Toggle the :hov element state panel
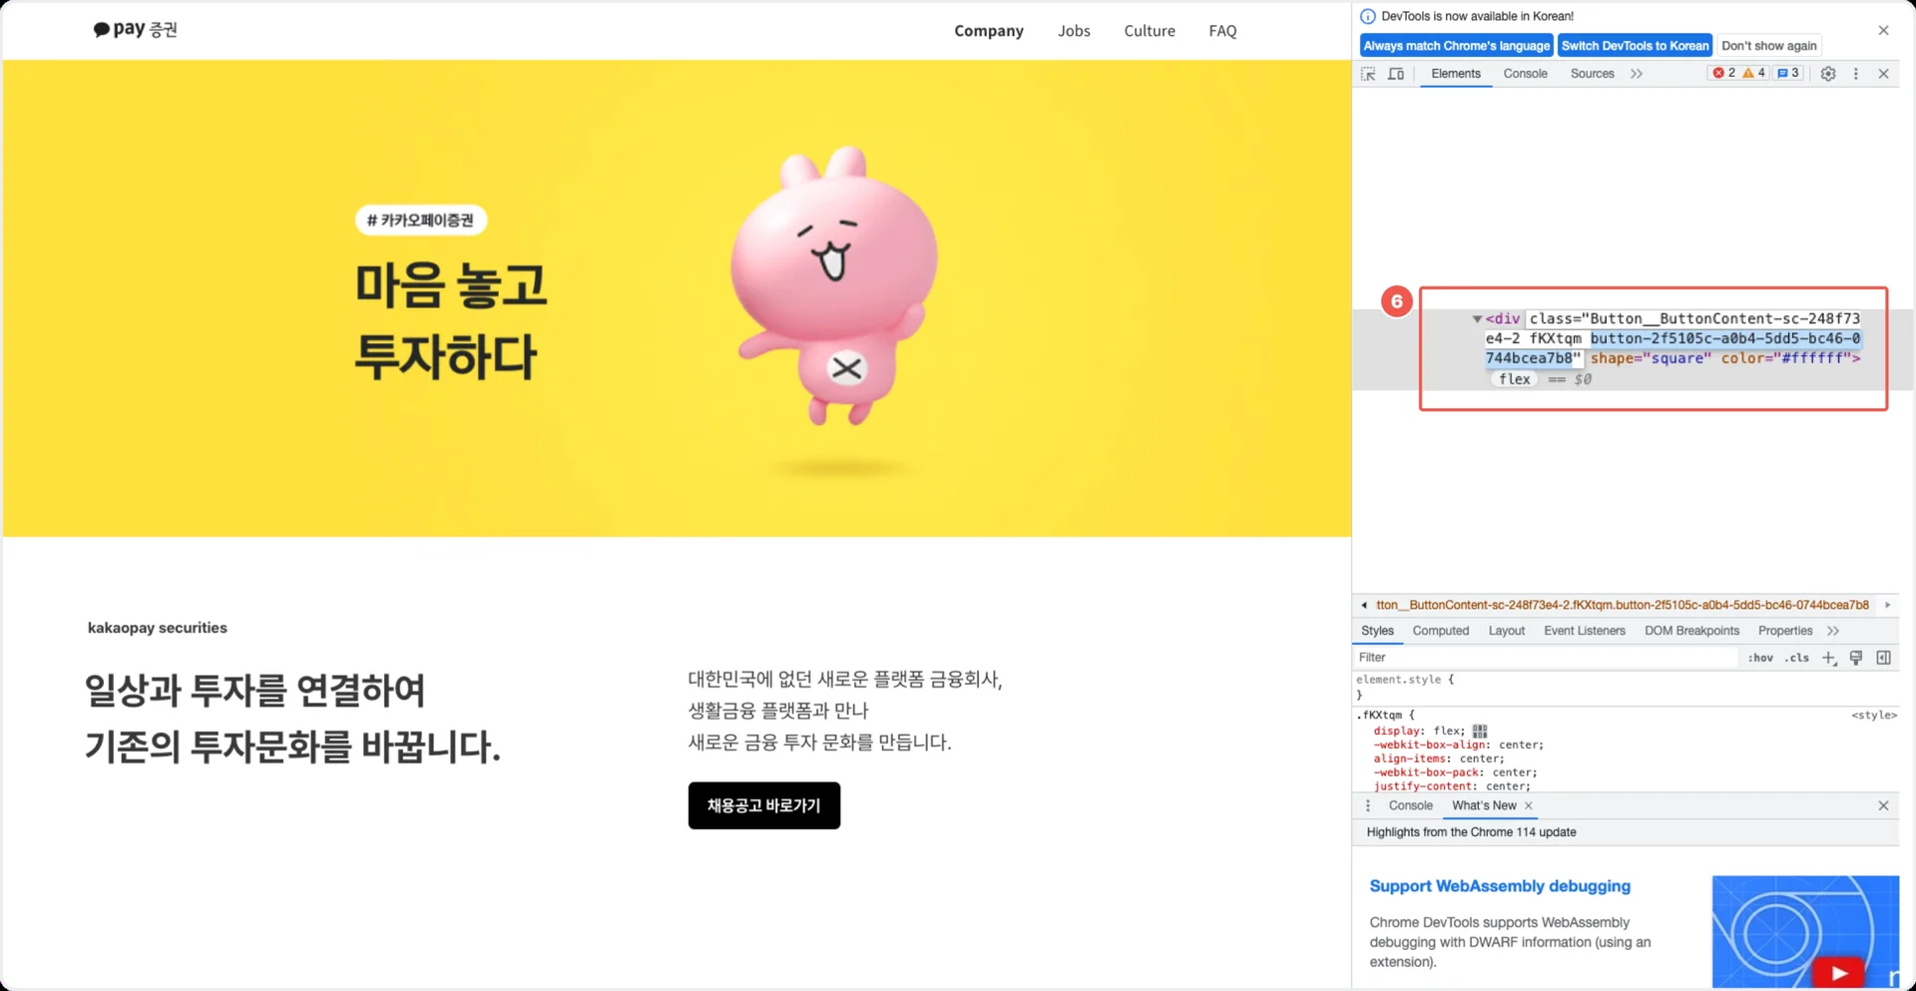Screen dimensions: 1916x991 [x=1760, y=658]
